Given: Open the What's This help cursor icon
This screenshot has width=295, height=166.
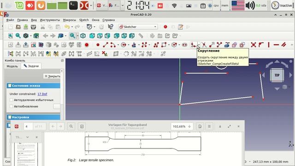Looking at the screenshot, I should 111,27.
